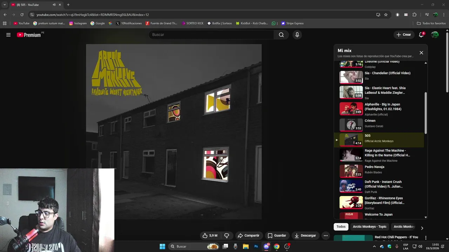Open Alphaville - Big In Japan thumbnail
The height and width of the screenshot is (252, 449).
[x=351, y=108]
